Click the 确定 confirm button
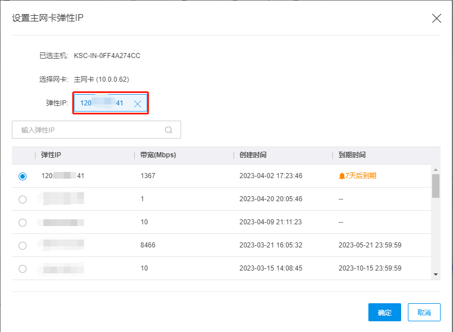The image size is (453, 332). point(384,312)
